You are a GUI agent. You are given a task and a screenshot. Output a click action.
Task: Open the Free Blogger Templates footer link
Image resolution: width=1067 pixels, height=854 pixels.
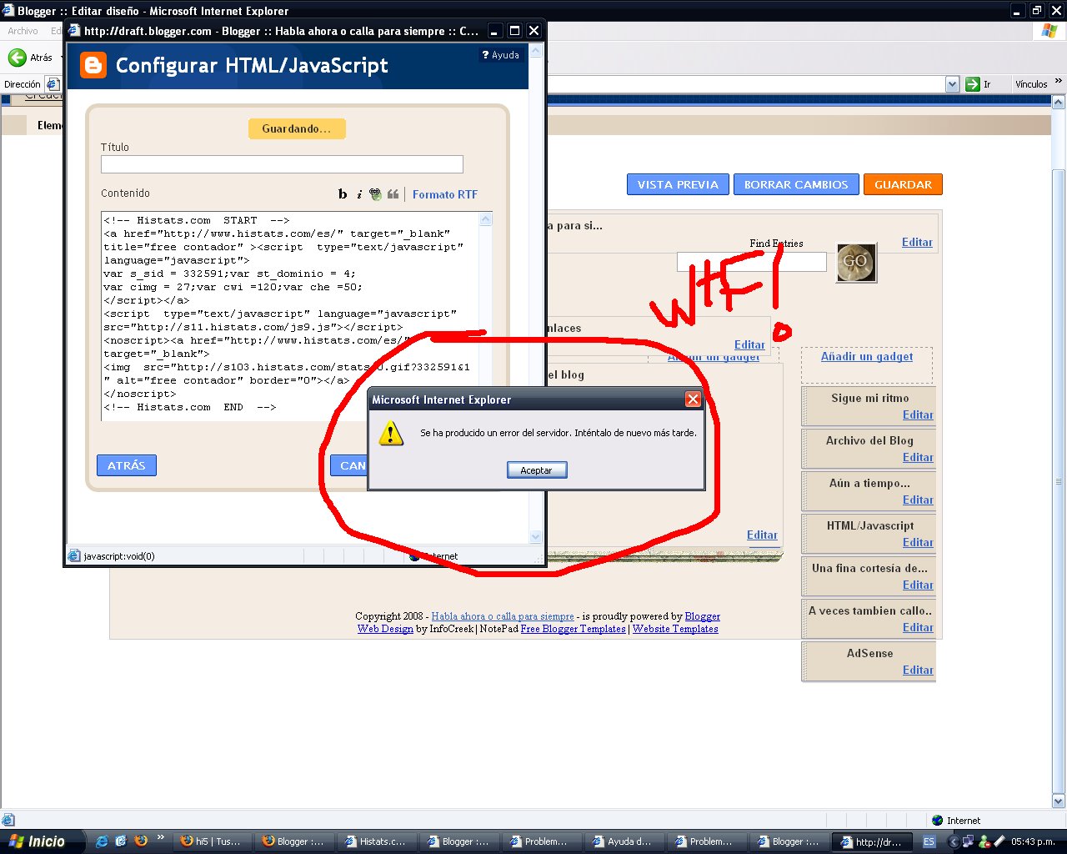point(573,629)
